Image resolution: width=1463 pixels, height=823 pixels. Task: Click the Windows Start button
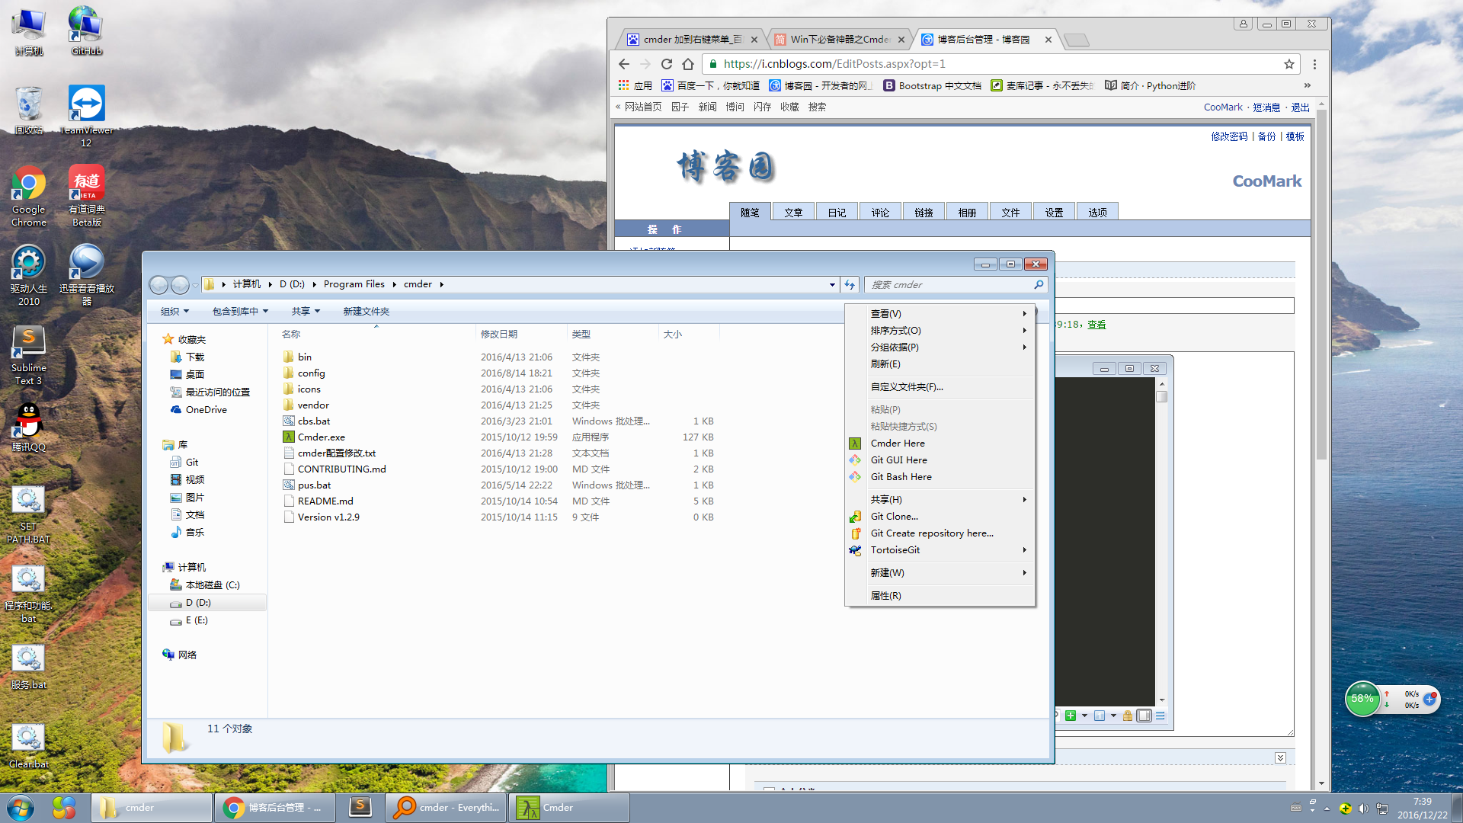pos(21,808)
